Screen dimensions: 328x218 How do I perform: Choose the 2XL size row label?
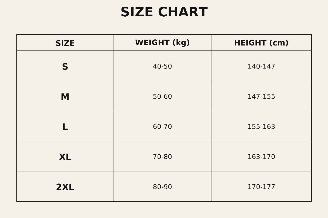click(65, 188)
